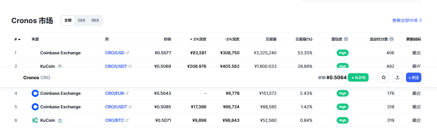Click reserve badge icon beside KuCoin row 6
The height and width of the screenshot is (129, 437).
pyautogui.click(x=60, y=121)
